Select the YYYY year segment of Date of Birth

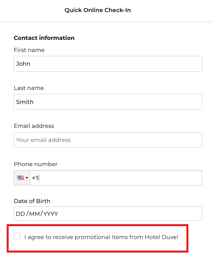[51, 214]
